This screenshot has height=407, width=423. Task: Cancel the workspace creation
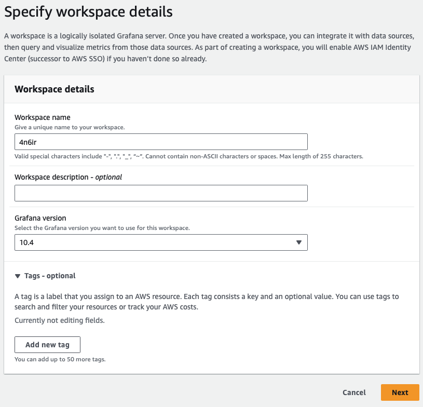tap(354, 392)
